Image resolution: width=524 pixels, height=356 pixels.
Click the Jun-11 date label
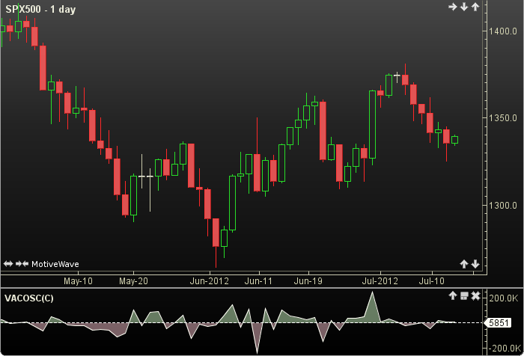pos(258,281)
